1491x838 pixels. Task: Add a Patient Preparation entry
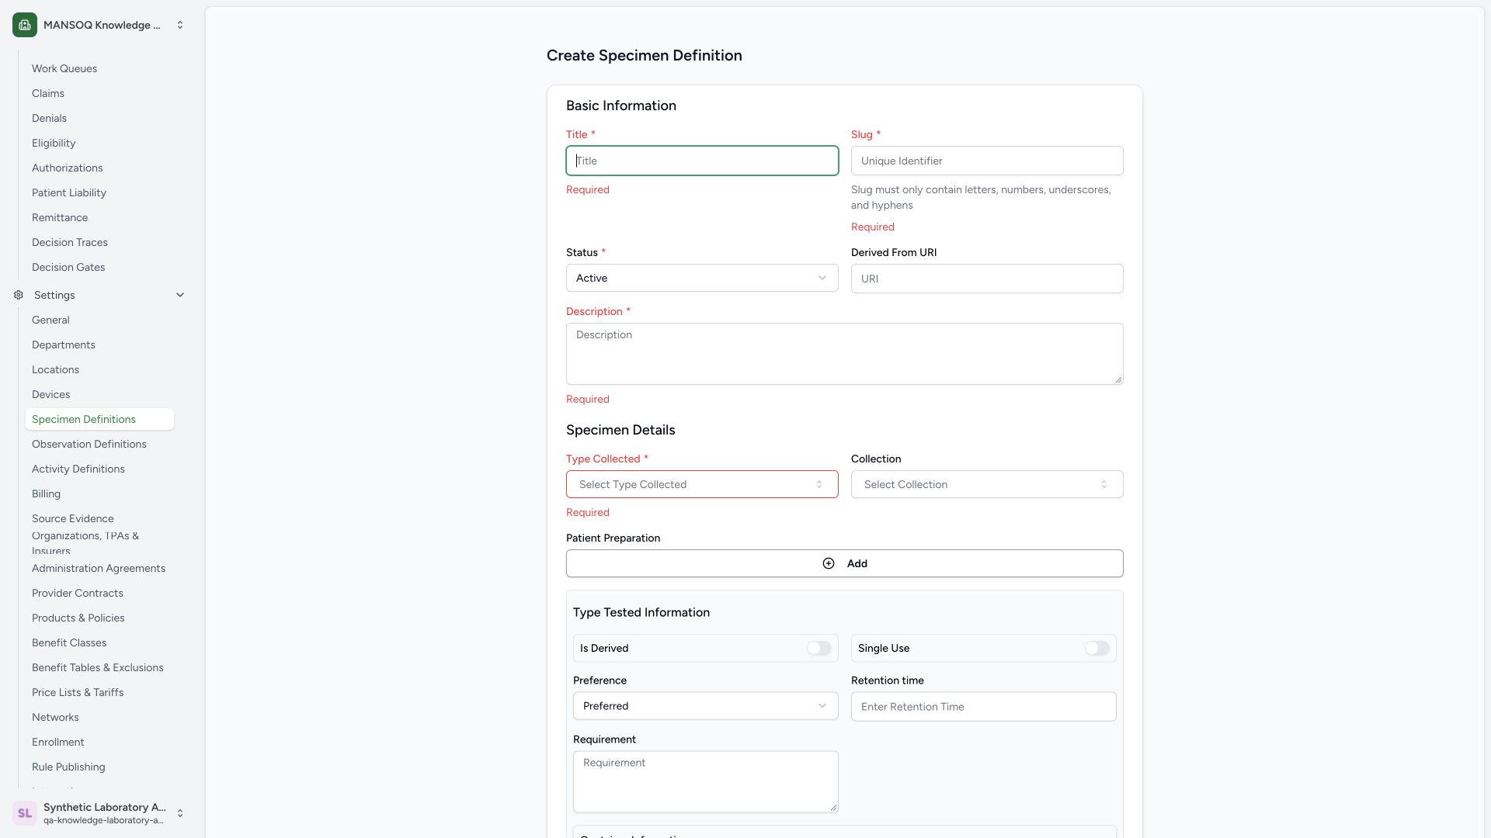point(844,563)
